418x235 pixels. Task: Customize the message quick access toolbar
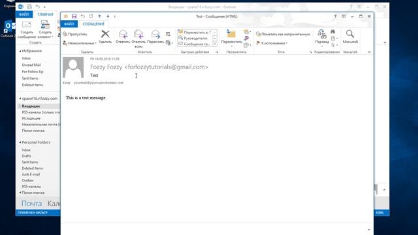pos(115,16)
